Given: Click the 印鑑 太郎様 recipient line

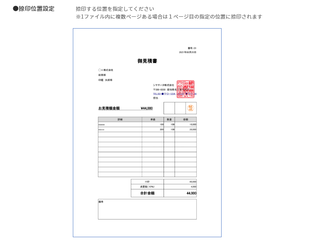Looking at the screenshot, I should (105, 80).
